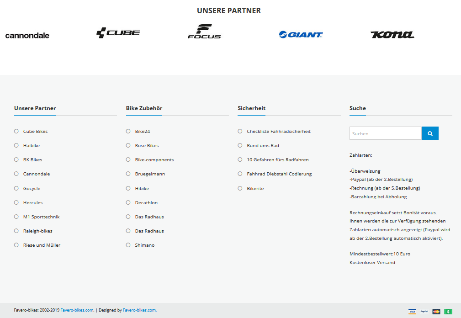Screen dimensions: 461x318
Task: Click the Mastercard payment icon
Action: [x=436, y=312]
